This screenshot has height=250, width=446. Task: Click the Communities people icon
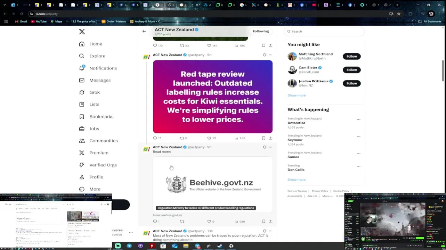(x=82, y=141)
